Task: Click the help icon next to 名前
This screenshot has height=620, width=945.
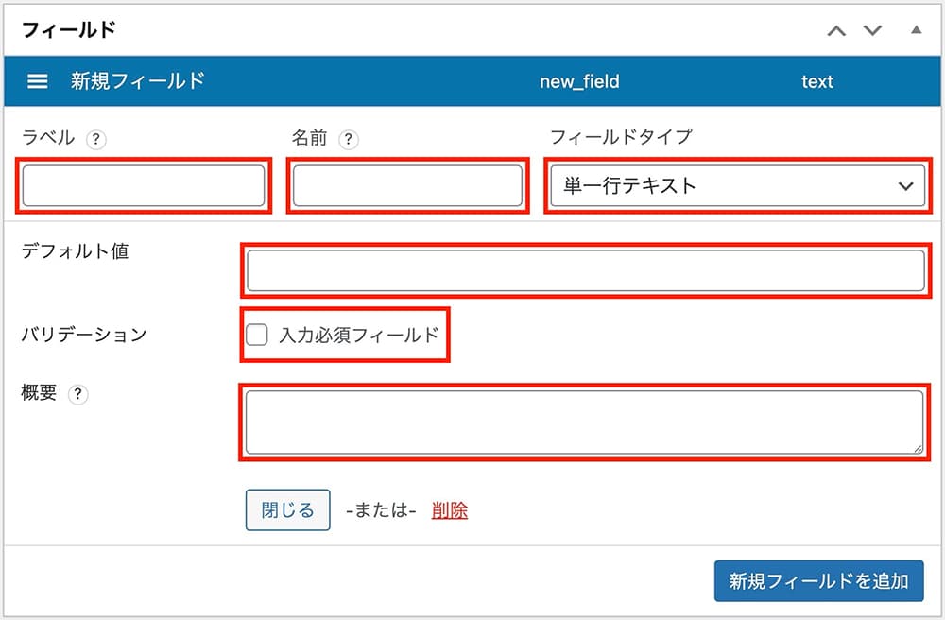Action: [x=349, y=140]
